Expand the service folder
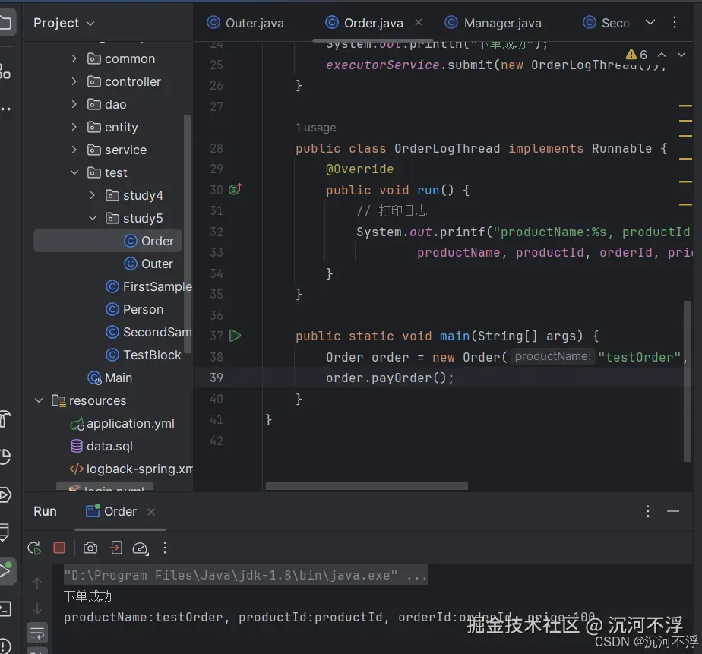This screenshot has width=702, height=654. click(74, 150)
